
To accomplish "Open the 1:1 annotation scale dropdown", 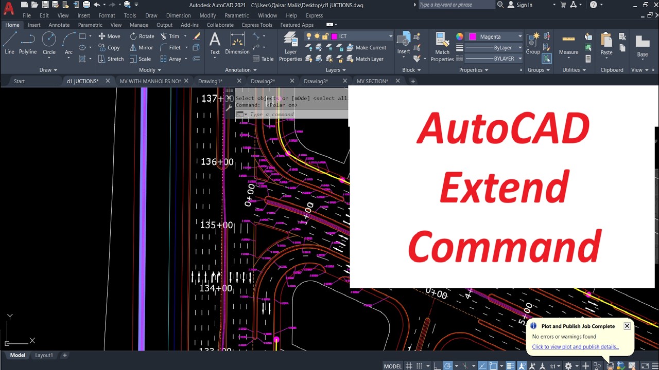I will pos(555,366).
